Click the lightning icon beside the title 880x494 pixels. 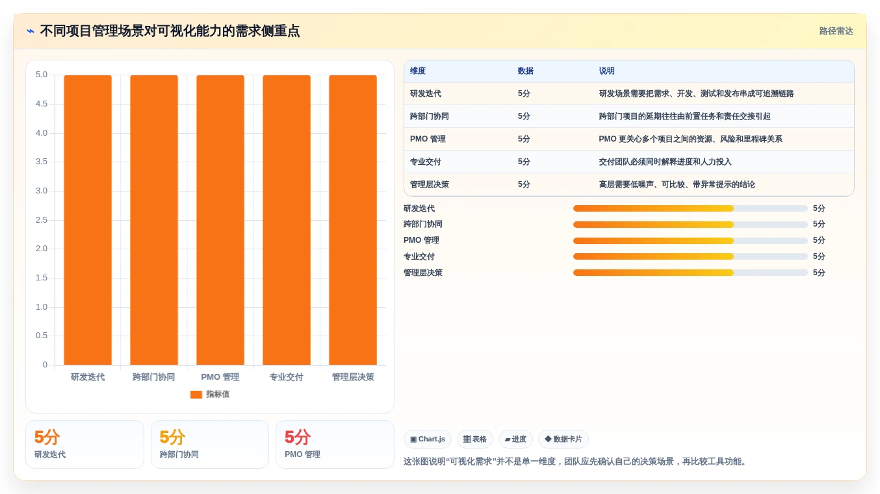(31, 31)
